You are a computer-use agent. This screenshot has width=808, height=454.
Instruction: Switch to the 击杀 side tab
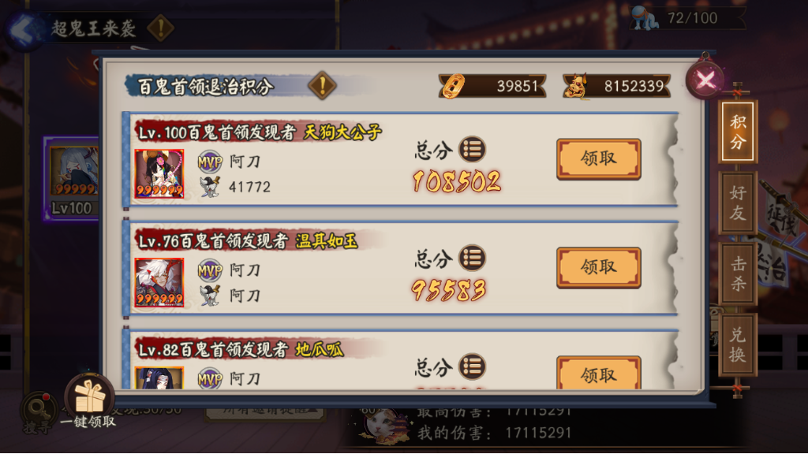(738, 274)
